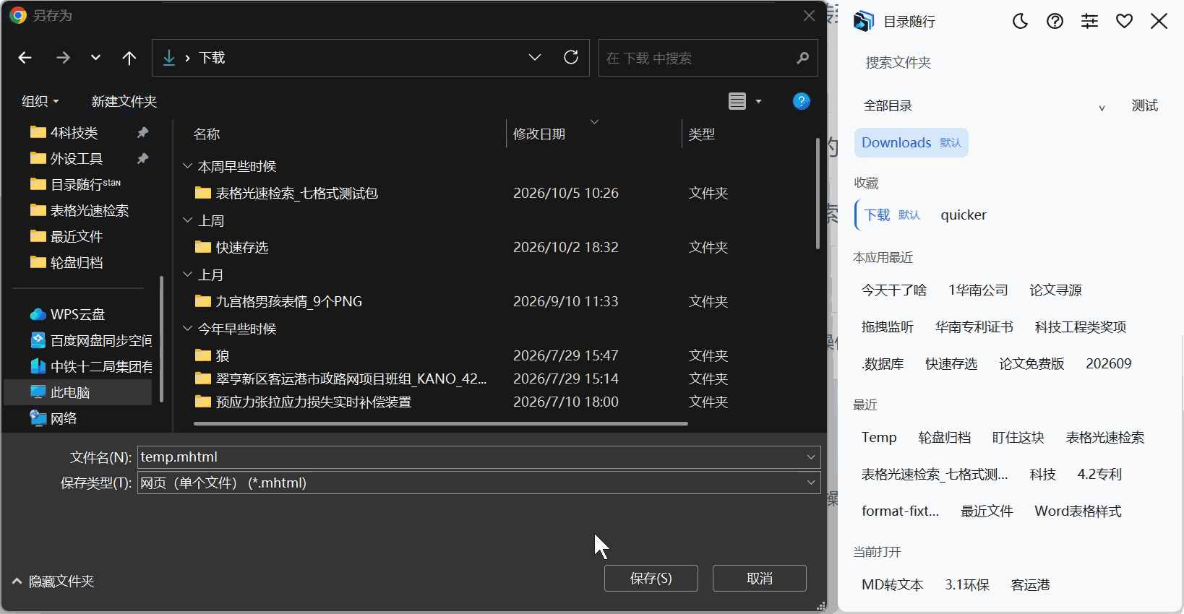Collapse 今年早些时候 group
Screen dimensions: 1184x614
click(x=187, y=329)
